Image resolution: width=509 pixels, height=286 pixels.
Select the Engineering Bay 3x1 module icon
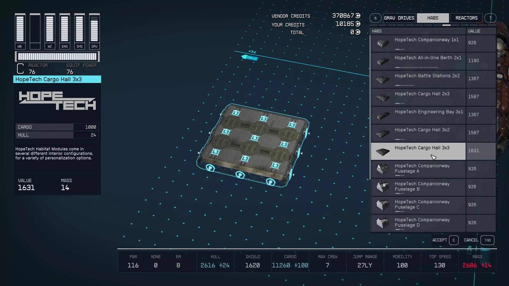point(383,115)
